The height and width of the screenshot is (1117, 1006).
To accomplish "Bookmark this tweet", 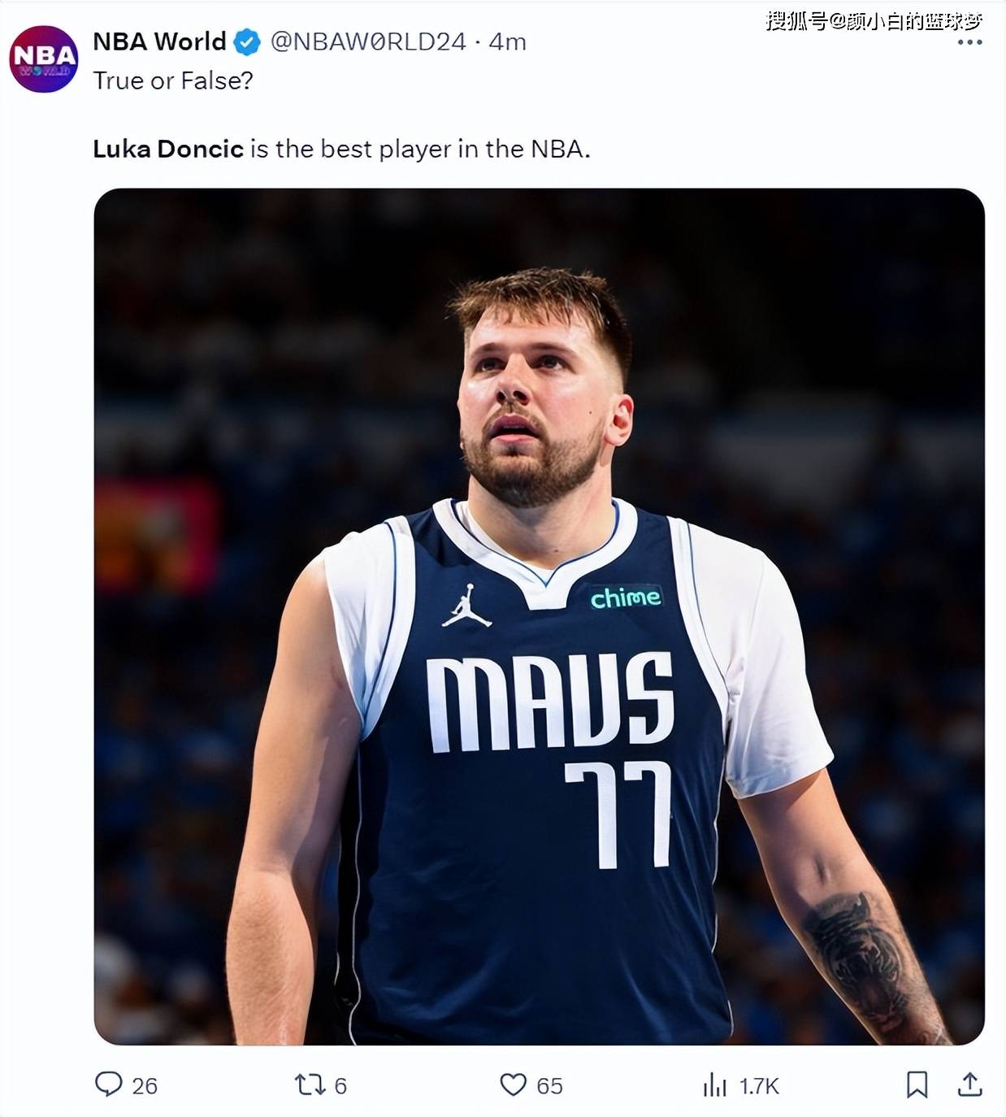I will (x=917, y=1084).
